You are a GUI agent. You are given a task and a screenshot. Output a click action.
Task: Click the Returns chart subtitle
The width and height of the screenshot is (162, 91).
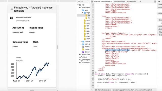(x=19, y=61)
